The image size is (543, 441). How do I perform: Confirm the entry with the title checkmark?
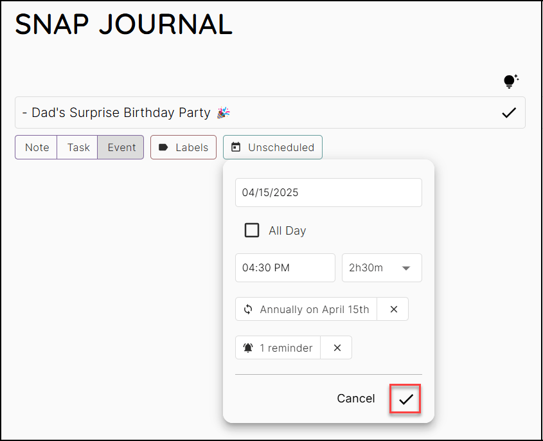coord(509,113)
